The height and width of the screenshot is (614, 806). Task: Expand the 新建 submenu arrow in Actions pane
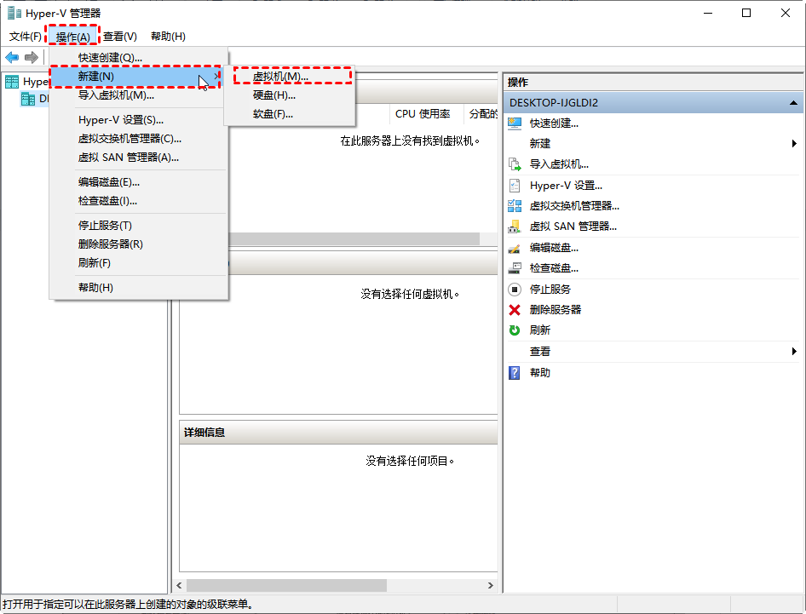794,144
